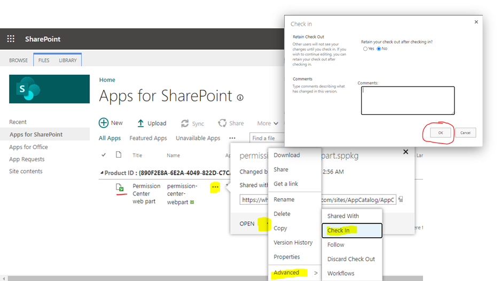Screen dimensions: 501x281
Task: Sort by the Title column header
Action: coord(137,155)
